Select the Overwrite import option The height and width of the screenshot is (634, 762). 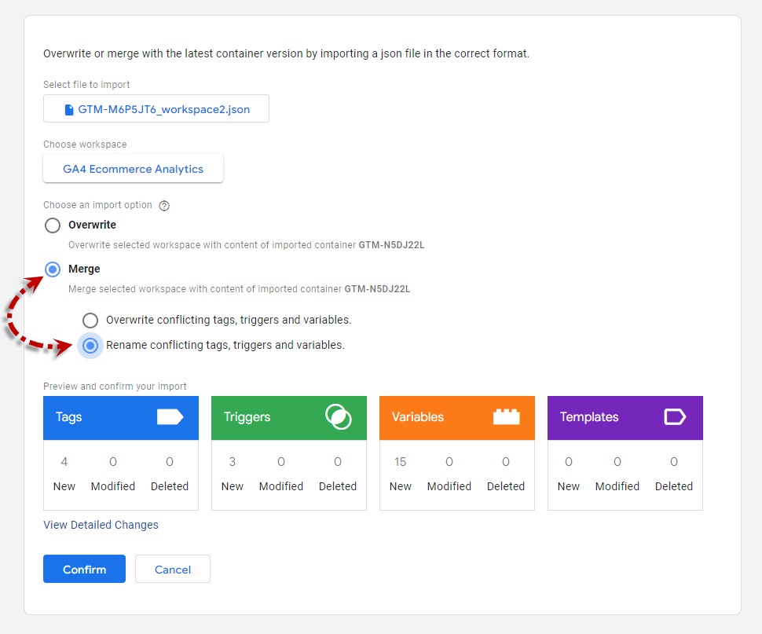(x=53, y=225)
